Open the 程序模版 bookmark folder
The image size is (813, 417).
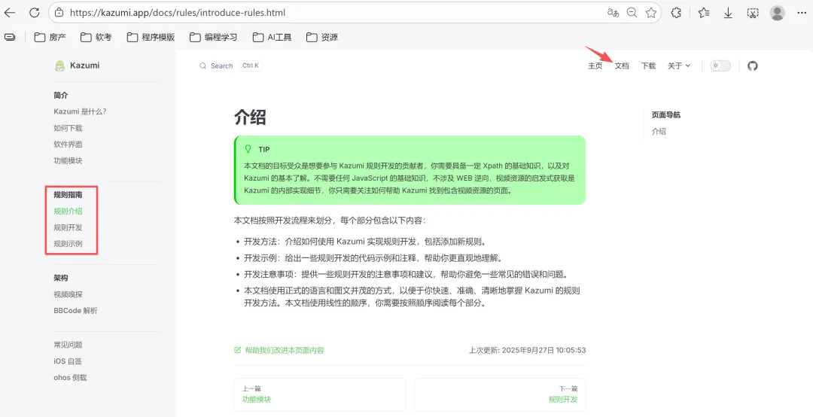point(151,37)
